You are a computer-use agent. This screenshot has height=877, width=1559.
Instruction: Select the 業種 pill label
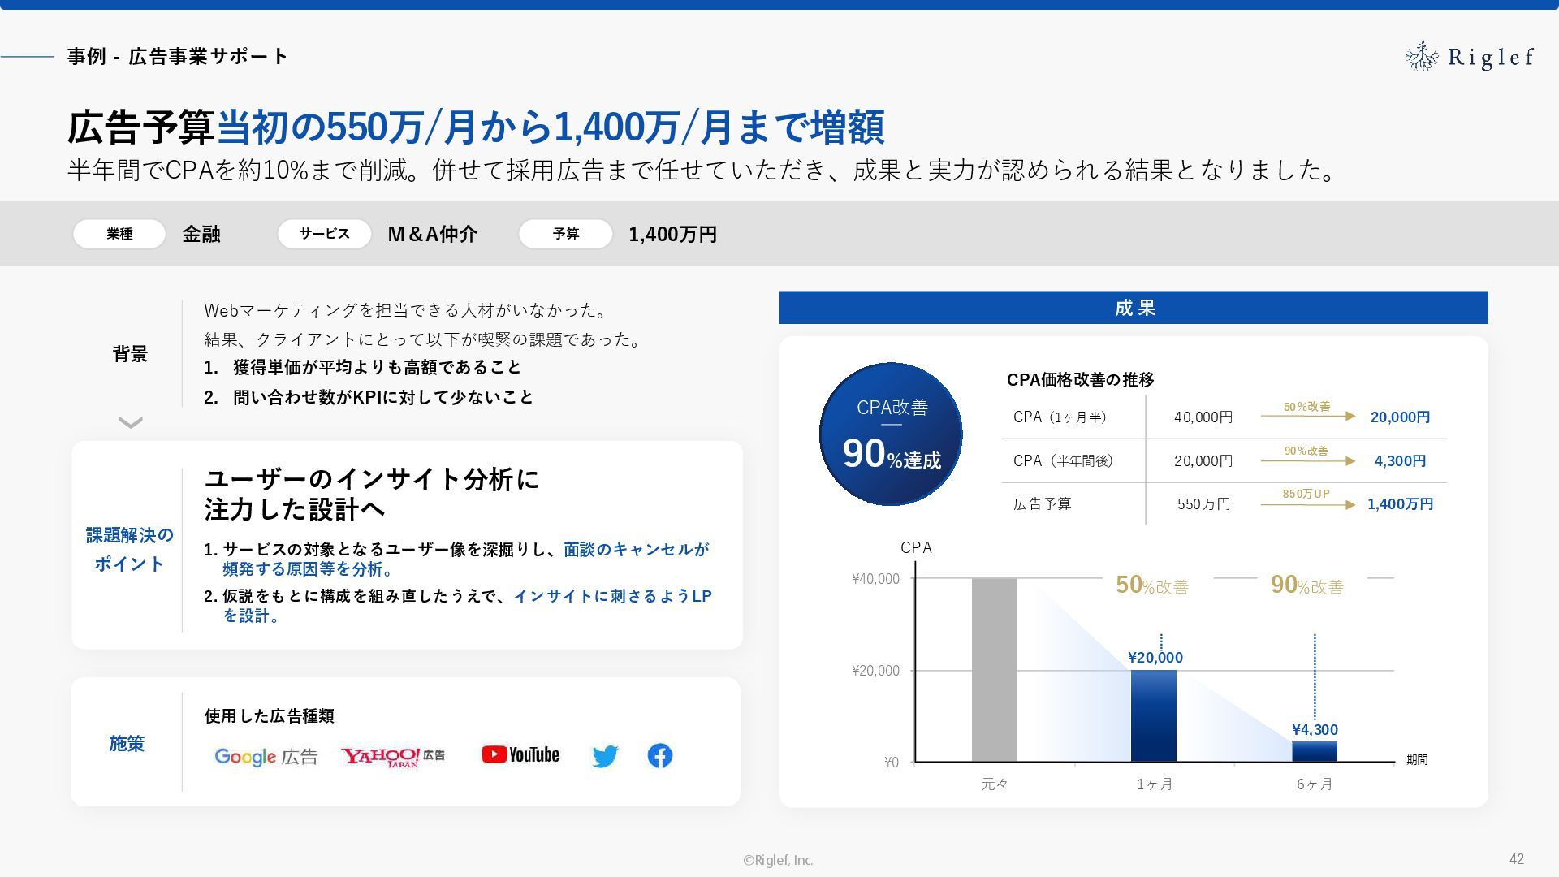pos(119,234)
